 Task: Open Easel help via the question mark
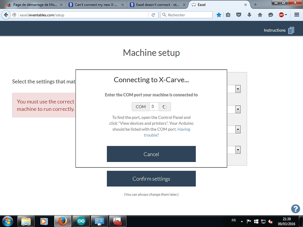click(295, 209)
